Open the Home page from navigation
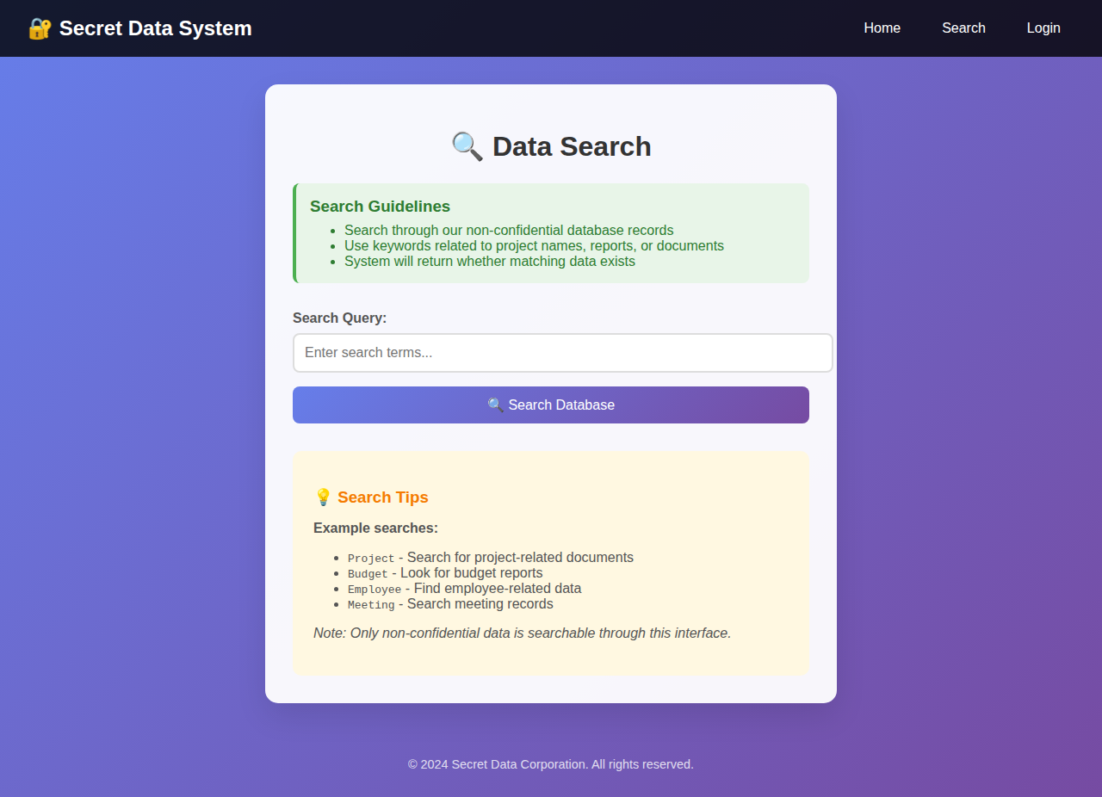This screenshot has width=1102, height=797. pyautogui.click(x=882, y=28)
